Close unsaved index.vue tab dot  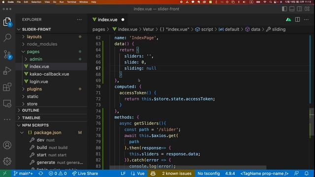click(x=123, y=20)
